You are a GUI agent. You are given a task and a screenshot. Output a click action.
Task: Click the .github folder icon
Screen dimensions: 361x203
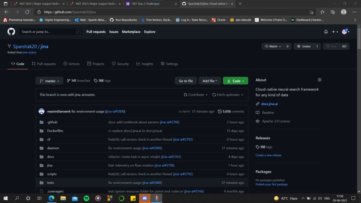click(x=42, y=122)
